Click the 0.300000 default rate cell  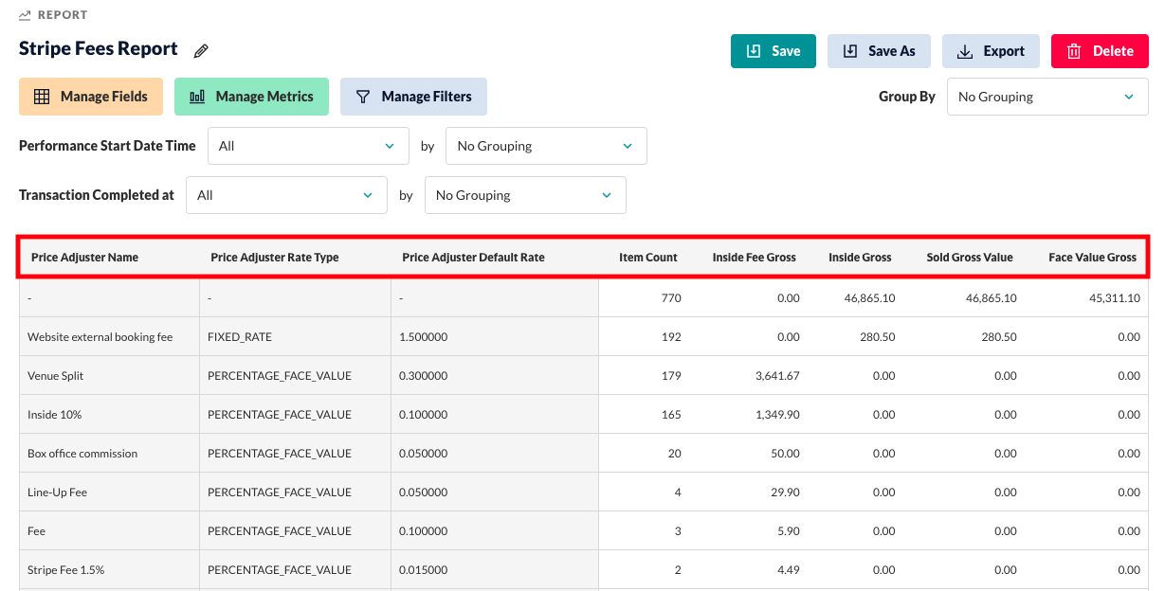pyautogui.click(x=495, y=376)
